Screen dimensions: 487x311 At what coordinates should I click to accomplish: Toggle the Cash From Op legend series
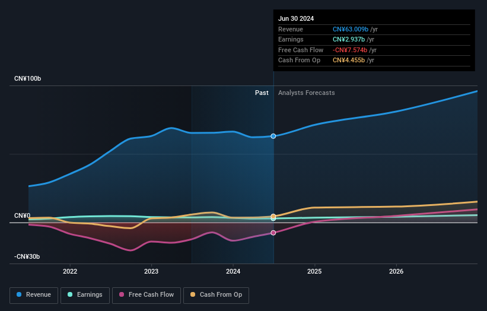point(216,295)
